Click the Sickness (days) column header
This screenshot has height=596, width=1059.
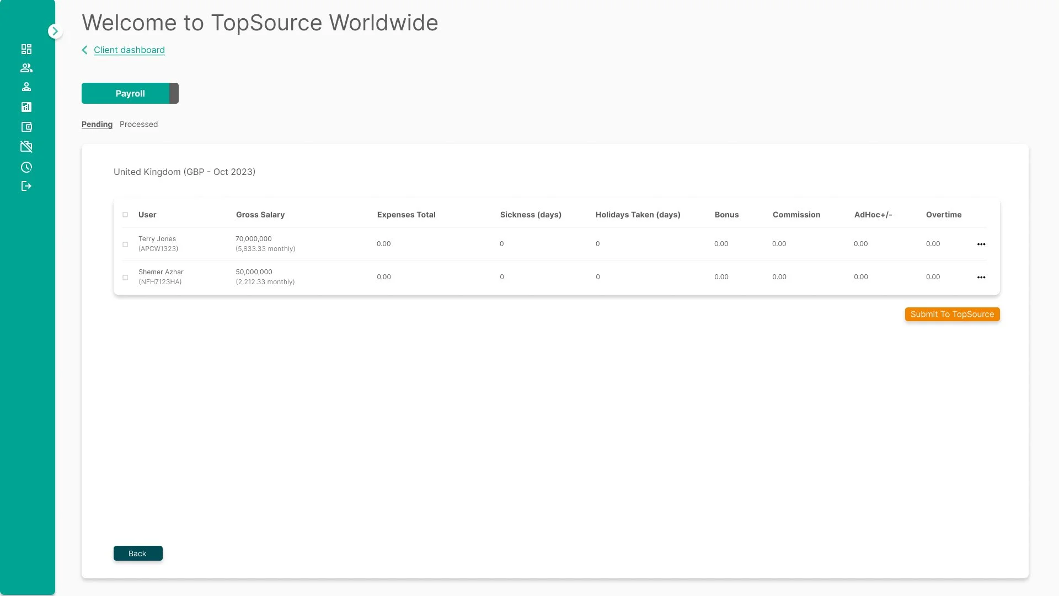pyautogui.click(x=531, y=215)
